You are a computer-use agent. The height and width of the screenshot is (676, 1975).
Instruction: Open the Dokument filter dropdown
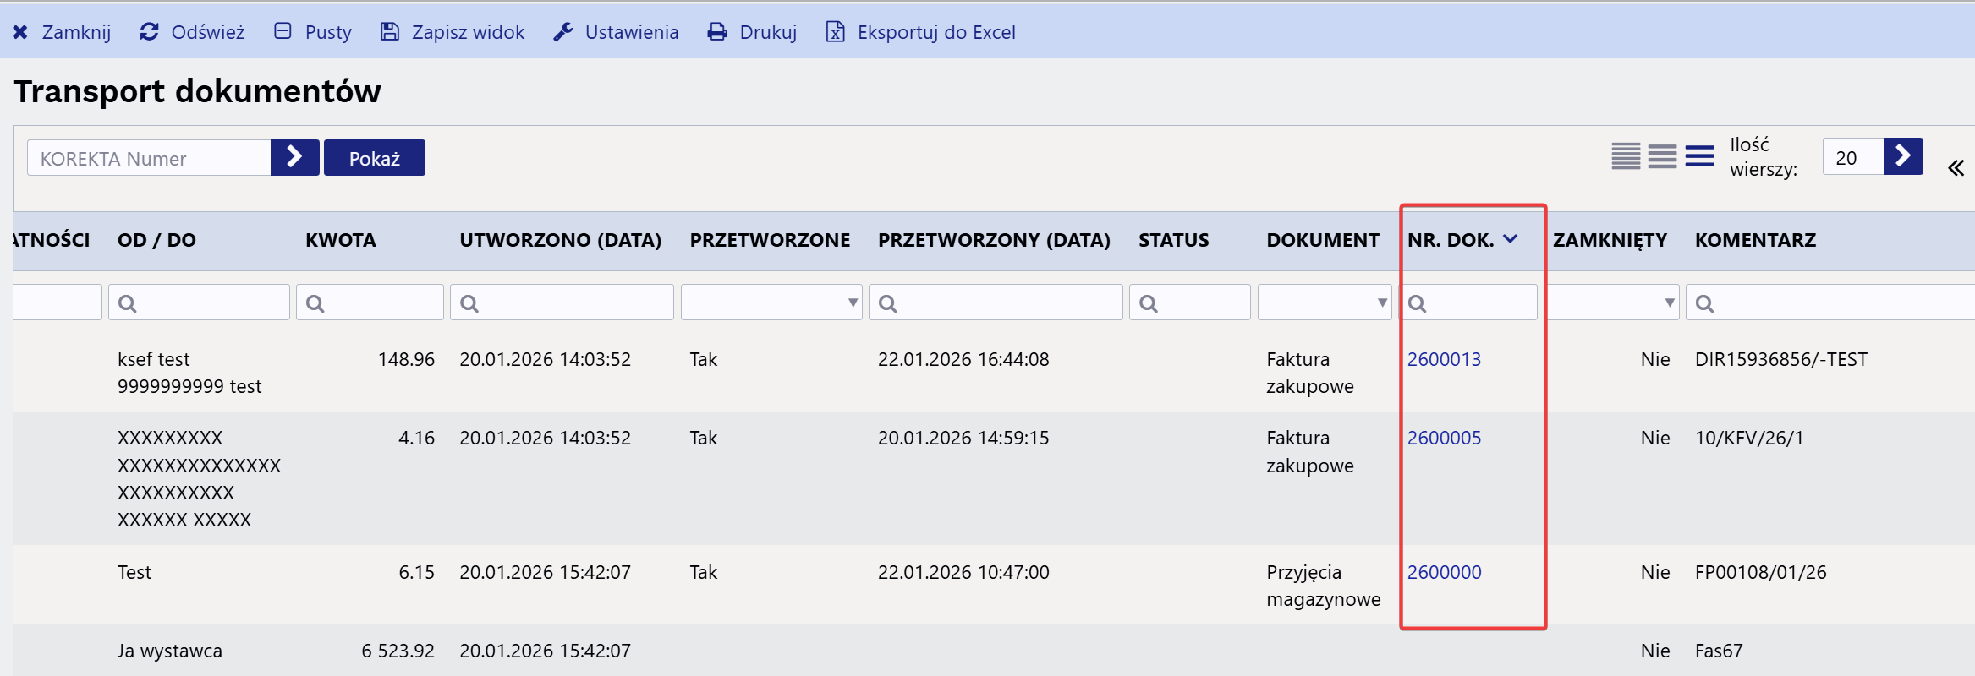1324,303
